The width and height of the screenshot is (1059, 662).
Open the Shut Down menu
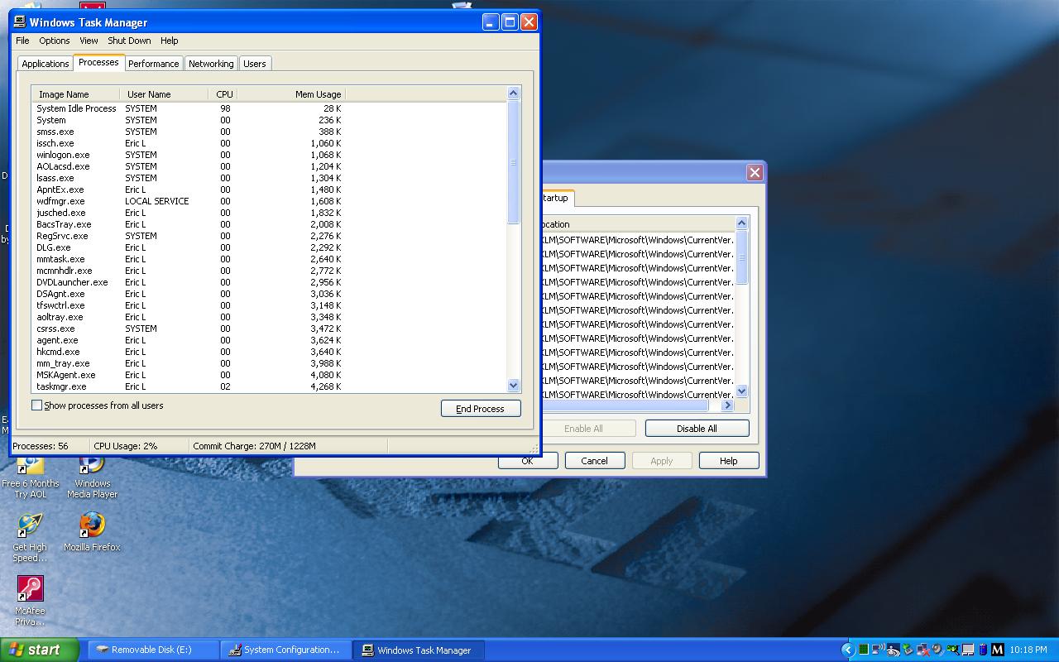tap(129, 41)
